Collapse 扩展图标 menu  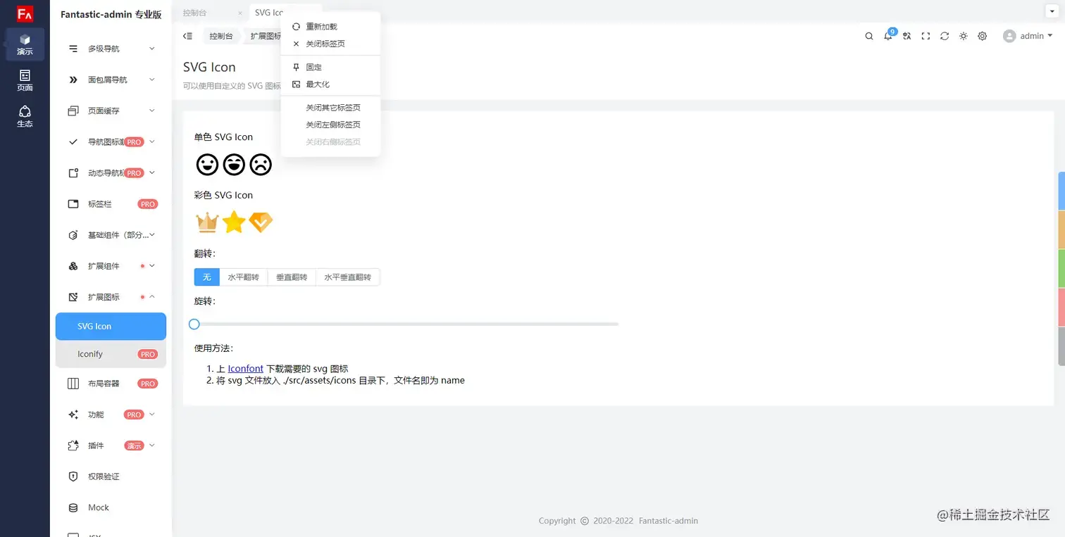(x=113, y=296)
